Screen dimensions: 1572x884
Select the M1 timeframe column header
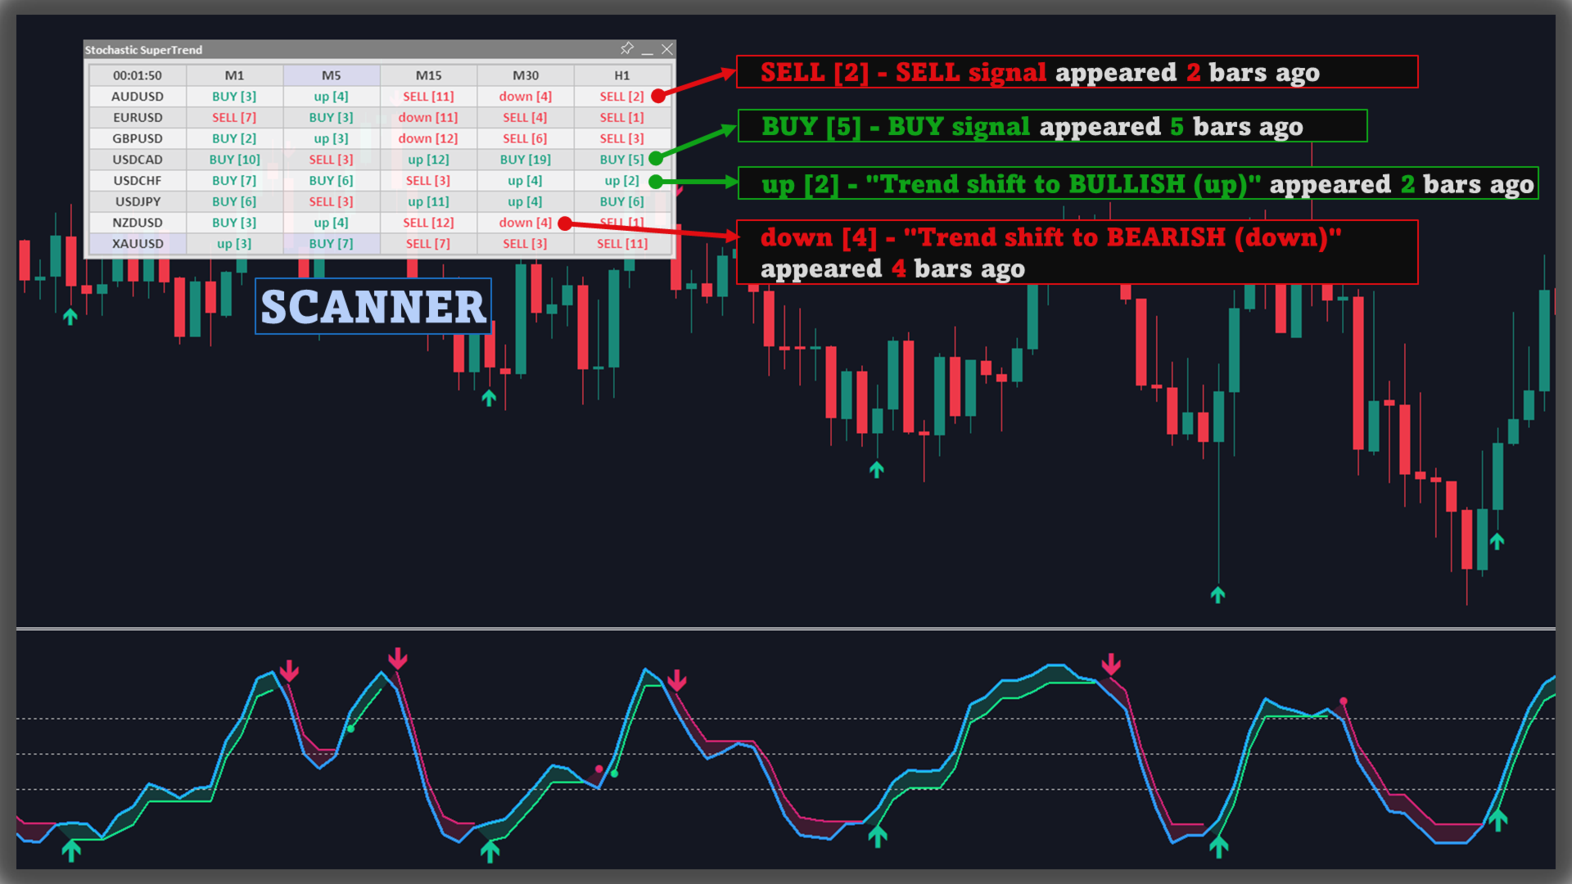click(235, 75)
